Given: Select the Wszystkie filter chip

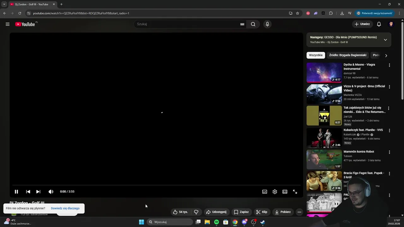Looking at the screenshot, I should coord(316,55).
